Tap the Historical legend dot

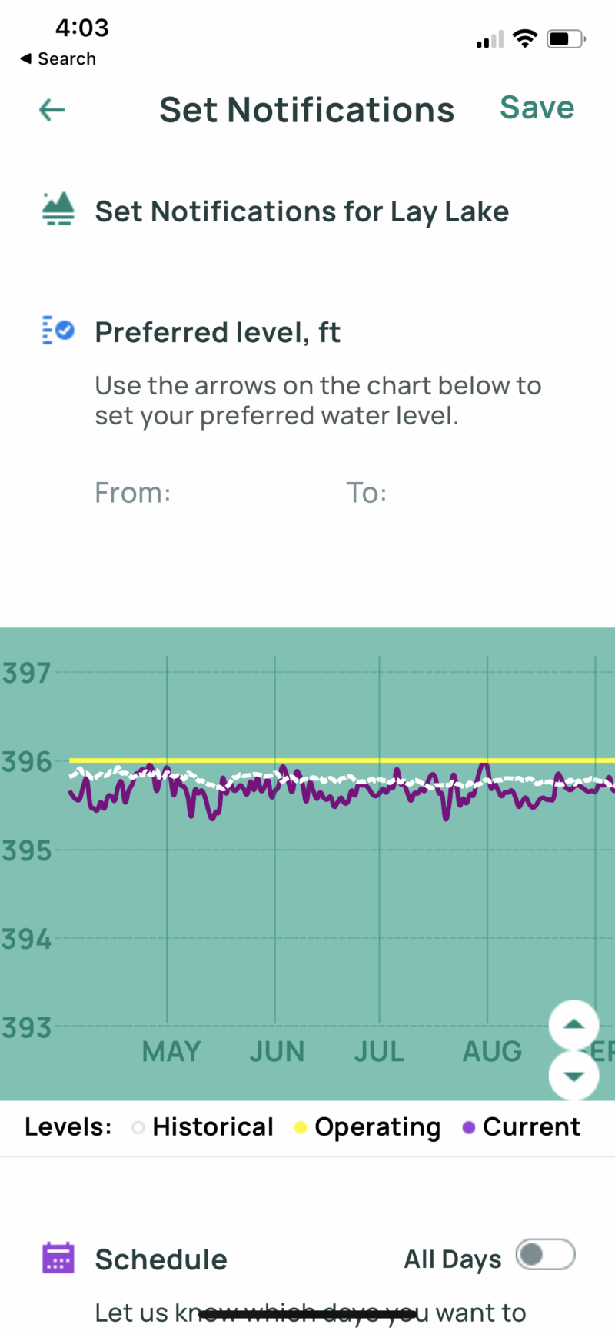138,1128
